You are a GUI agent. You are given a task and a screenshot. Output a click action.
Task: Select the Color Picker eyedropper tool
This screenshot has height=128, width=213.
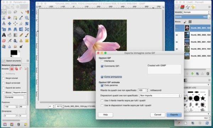point(21,18)
